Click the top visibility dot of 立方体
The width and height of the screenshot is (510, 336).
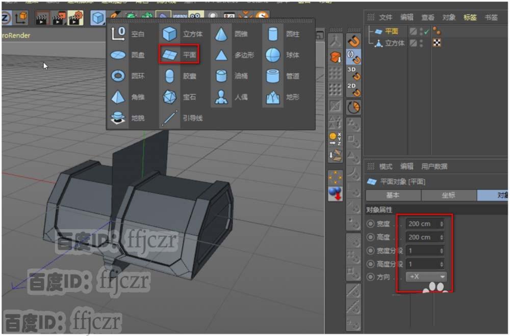coord(421,41)
